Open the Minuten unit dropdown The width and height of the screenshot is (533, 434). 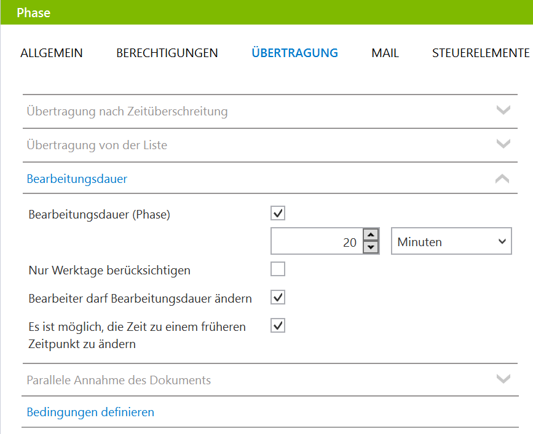451,241
